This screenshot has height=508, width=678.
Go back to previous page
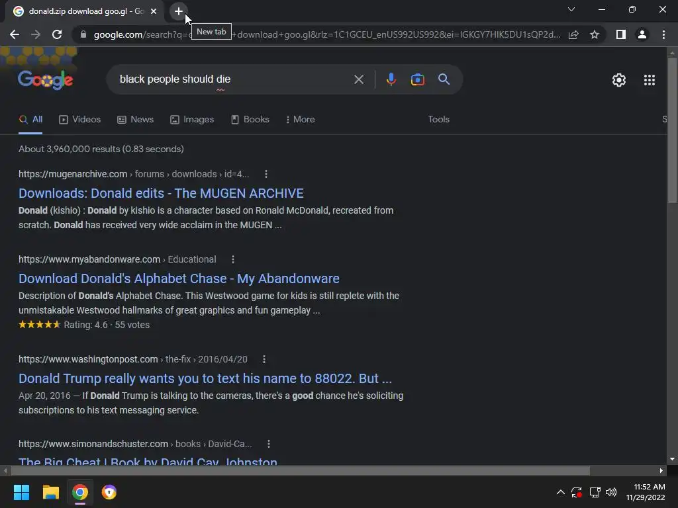(x=15, y=34)
